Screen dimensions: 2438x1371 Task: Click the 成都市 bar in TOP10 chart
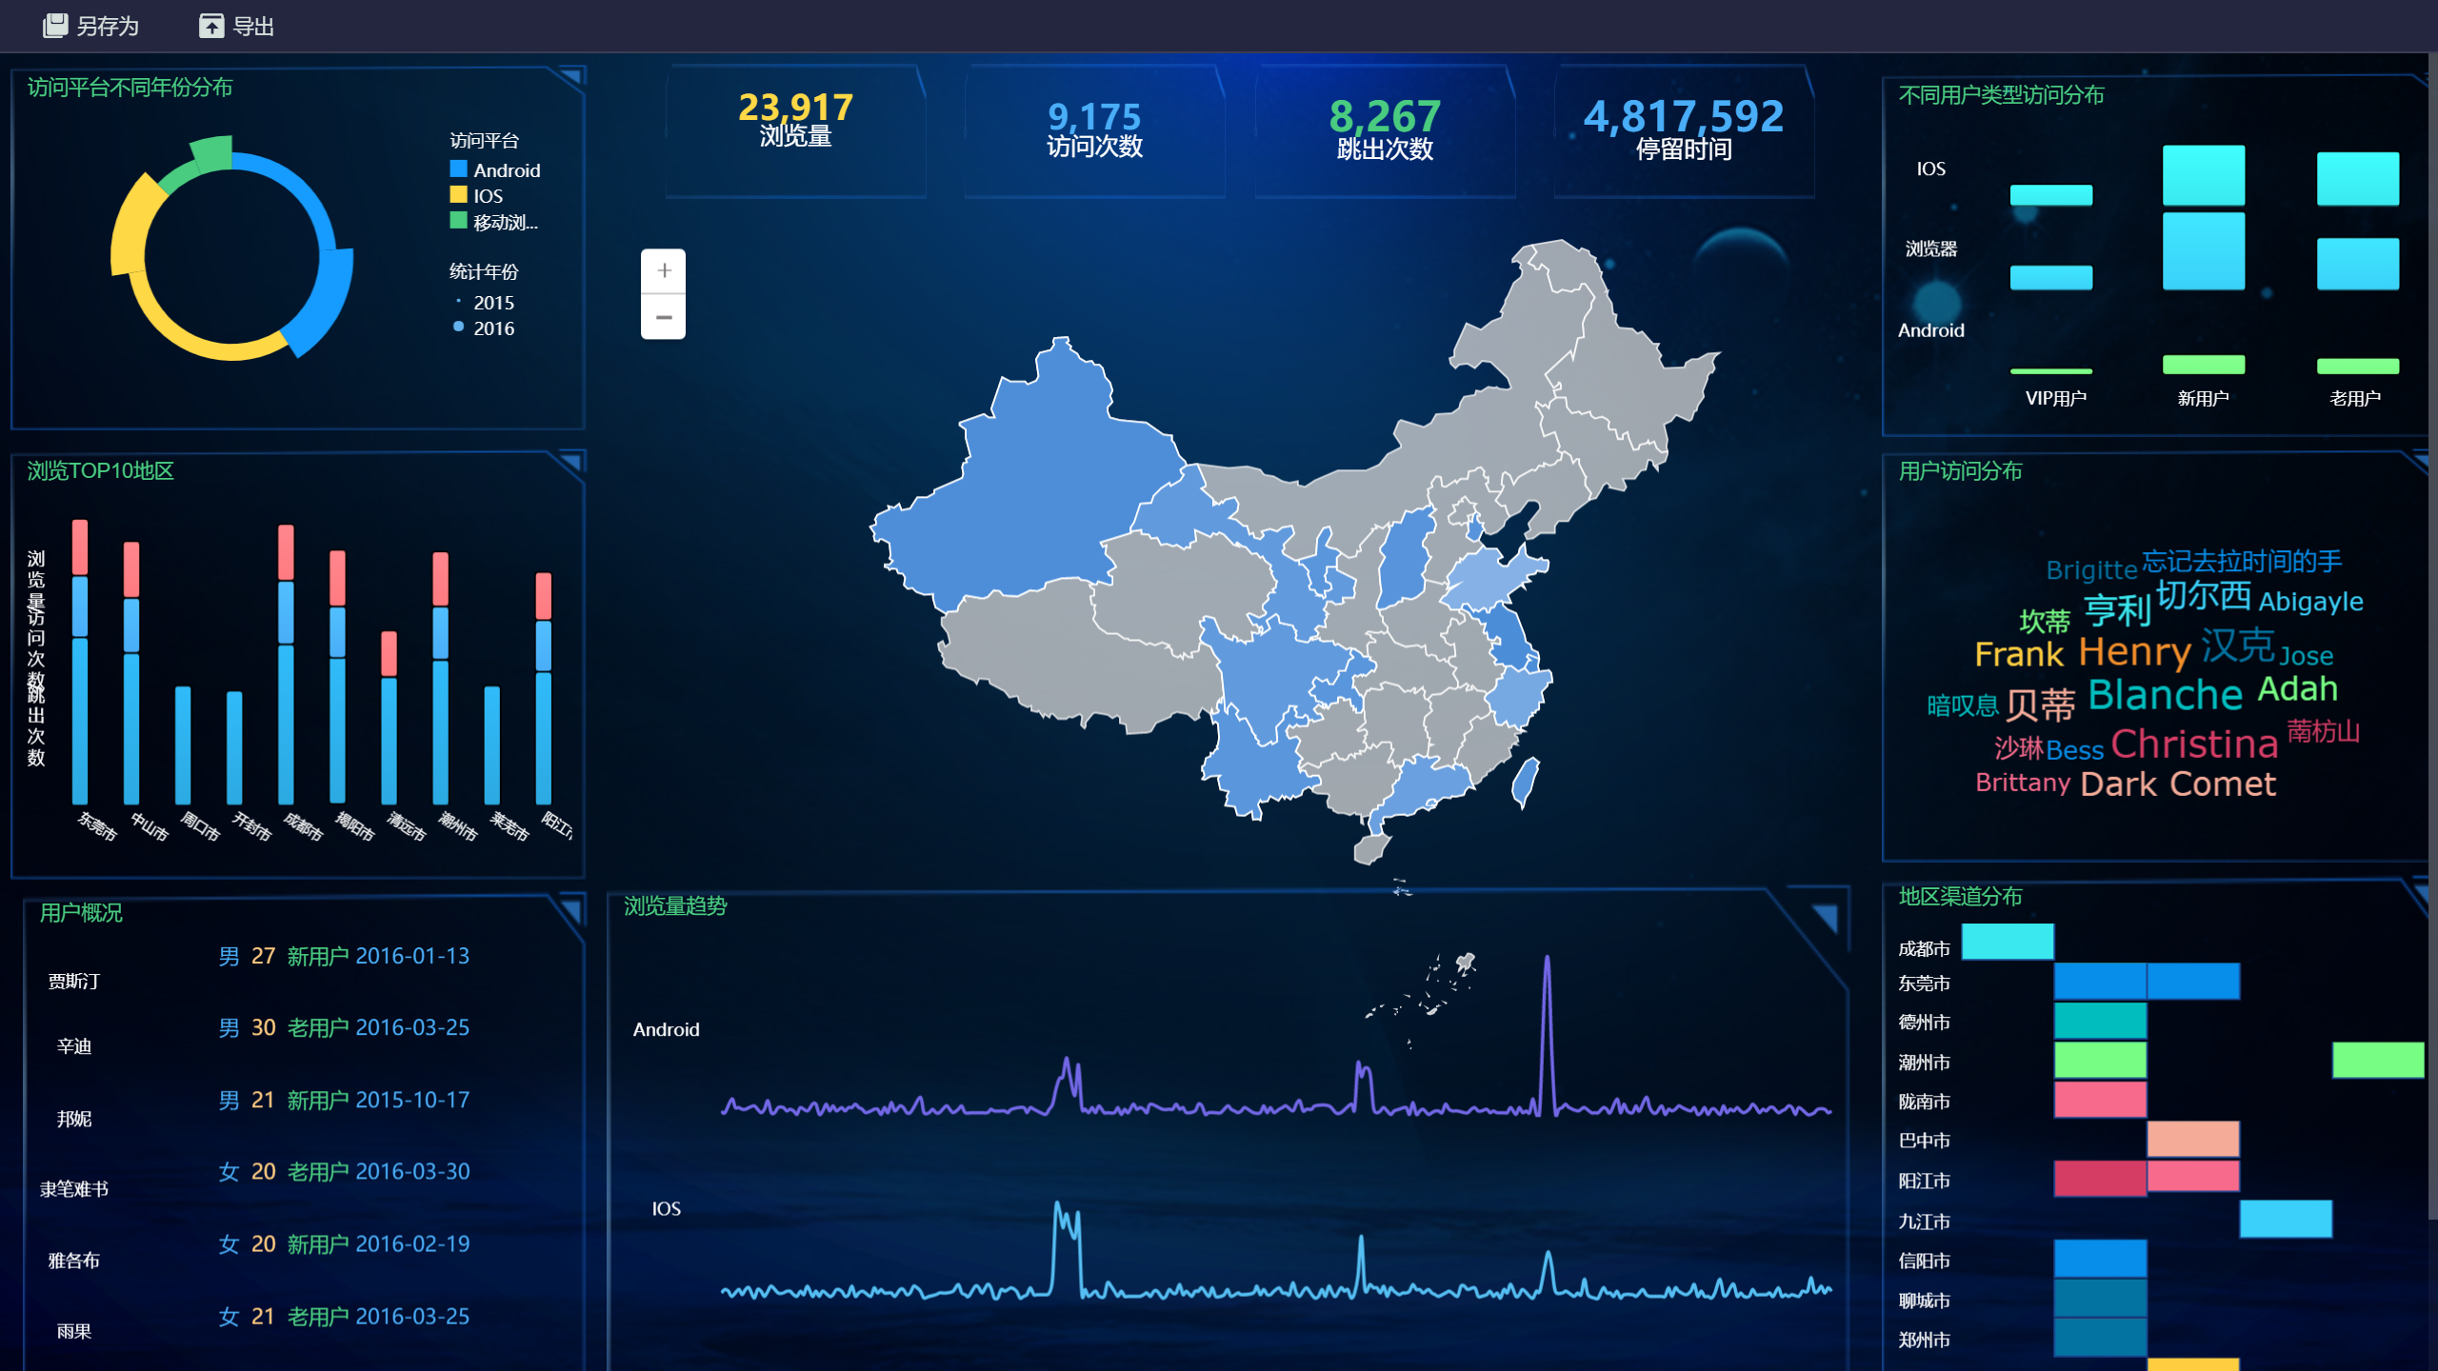pos(286,665)
